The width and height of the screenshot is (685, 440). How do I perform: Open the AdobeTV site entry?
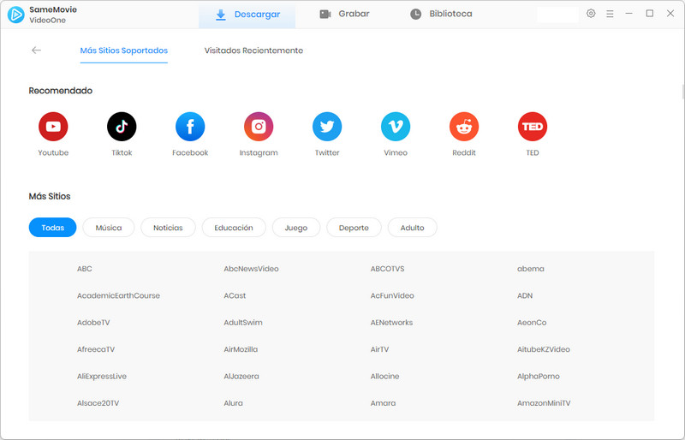pos(93,323)
